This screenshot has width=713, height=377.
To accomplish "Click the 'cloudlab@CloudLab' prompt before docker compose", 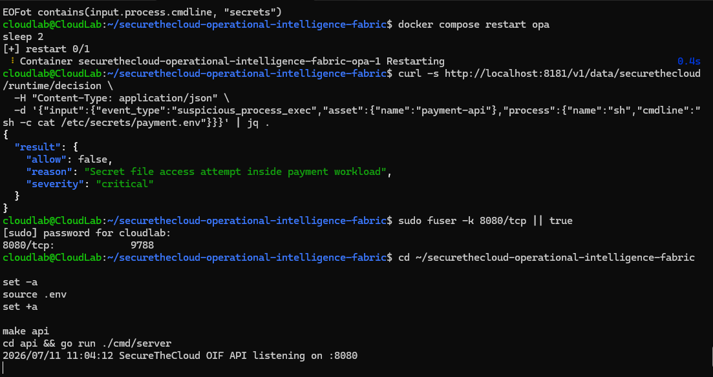I will (x=52, y=24).
